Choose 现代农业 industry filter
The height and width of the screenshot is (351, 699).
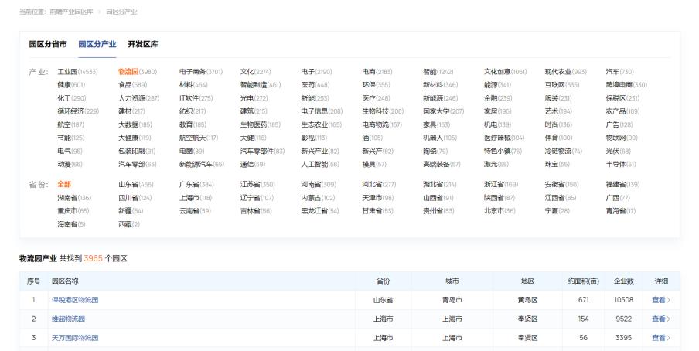tap(566, 72)
